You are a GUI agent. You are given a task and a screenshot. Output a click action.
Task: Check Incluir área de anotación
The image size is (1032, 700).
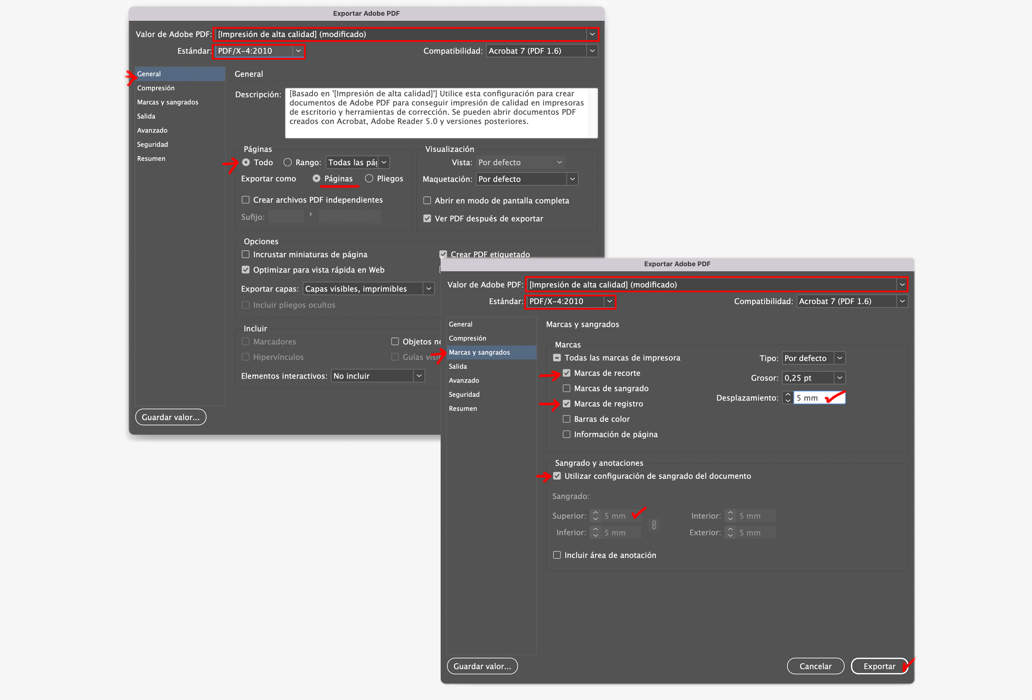[x=557, y=555]
